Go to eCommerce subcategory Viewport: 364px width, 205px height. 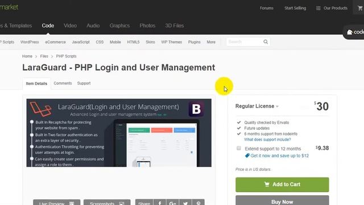click(x=56, y=42)
